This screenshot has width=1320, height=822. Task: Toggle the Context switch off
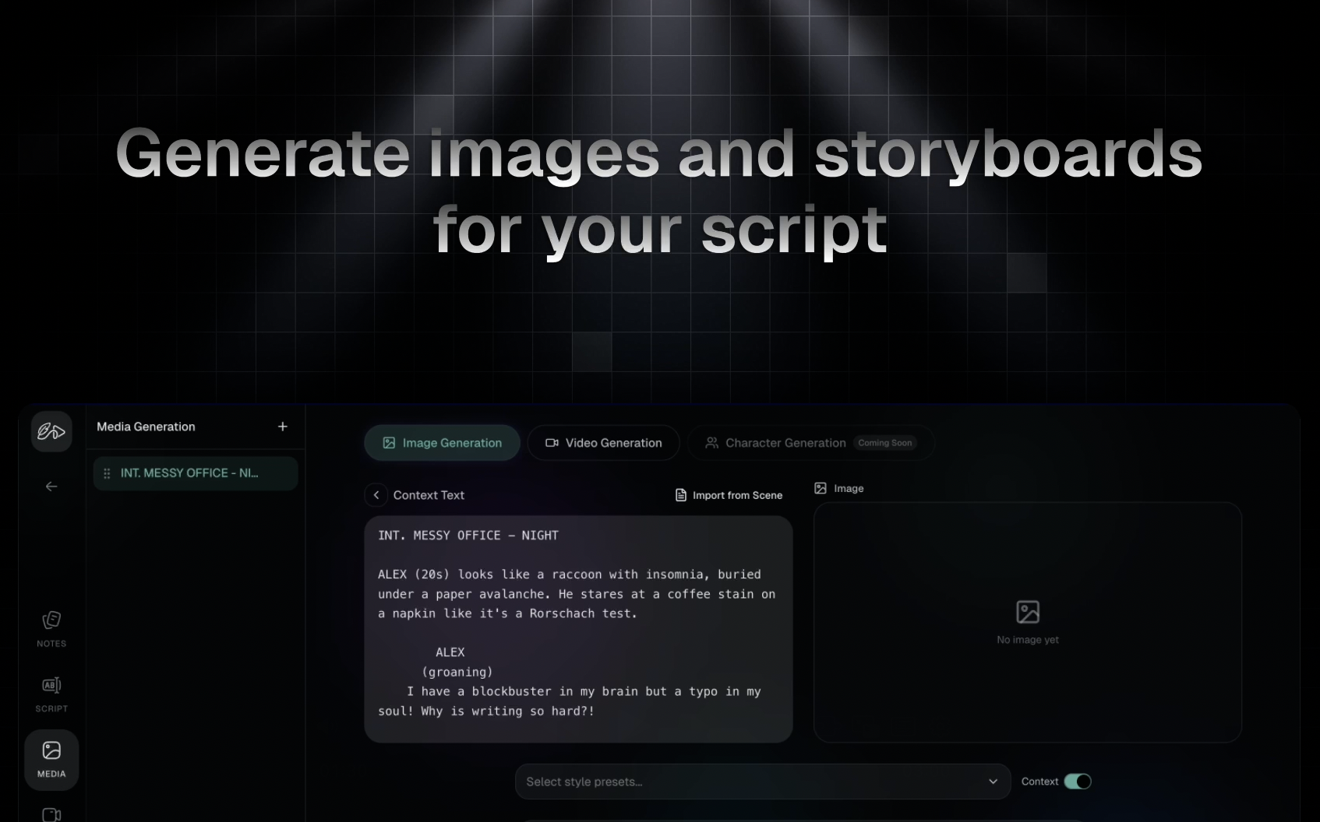(1078, 782)
